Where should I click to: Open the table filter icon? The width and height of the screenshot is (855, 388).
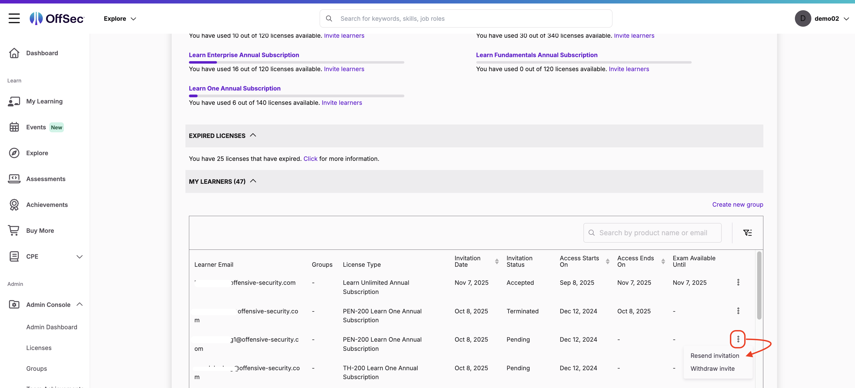tap(747, 233)
